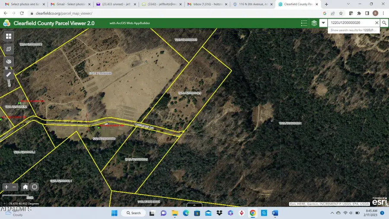Switch to the '116 N 8th Avenue' tab
Screen dimensions: 389x219
251,4
